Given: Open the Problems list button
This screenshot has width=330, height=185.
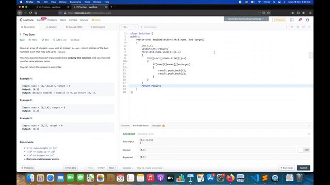Looking at the screenshot, I should coord(27,168).
